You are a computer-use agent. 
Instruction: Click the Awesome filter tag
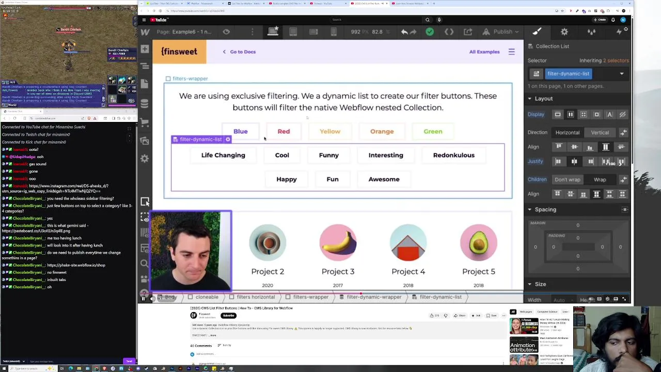coord(384,179)
